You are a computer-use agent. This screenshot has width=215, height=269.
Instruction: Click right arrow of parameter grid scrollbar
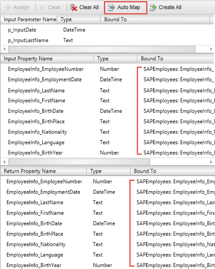pyautogui.click(x=211, y=49)
